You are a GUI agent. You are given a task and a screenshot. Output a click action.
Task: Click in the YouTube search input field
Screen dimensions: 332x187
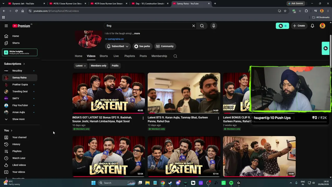148,26
